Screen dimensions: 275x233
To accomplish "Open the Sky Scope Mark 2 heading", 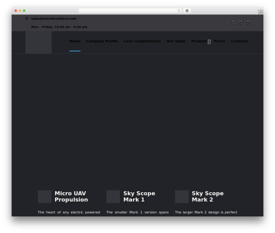I will (207, 197).
